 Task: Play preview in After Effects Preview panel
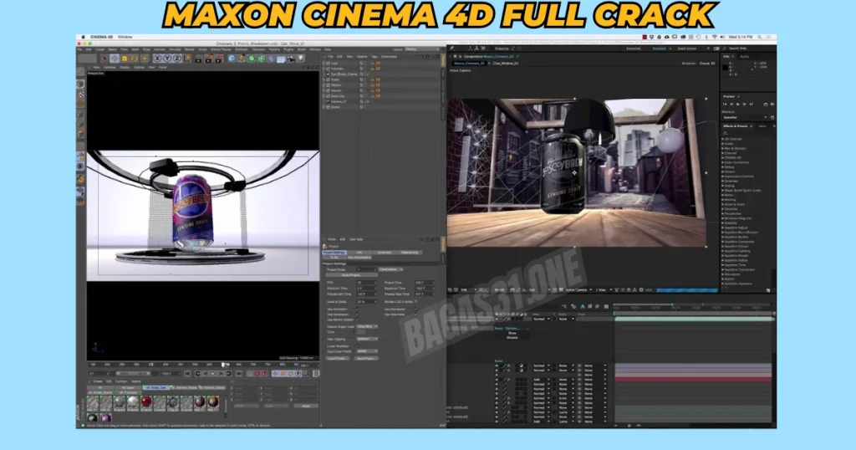(x=738, y=104)
